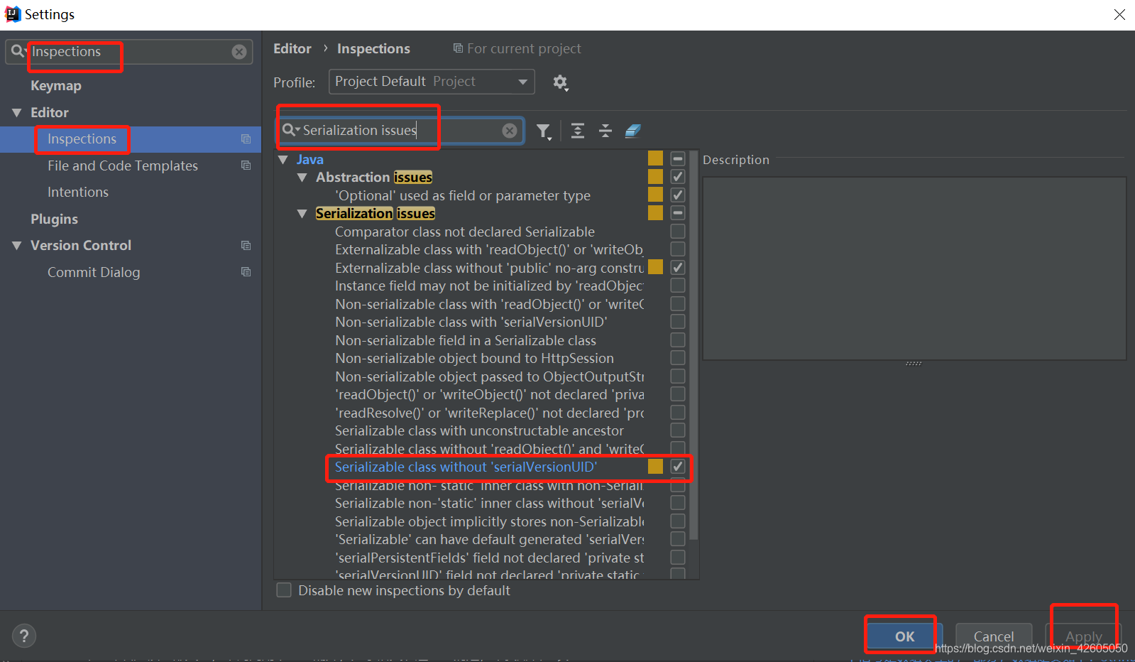Collapse the Version Control settings group

pyautogui.click(x=17, y=246)
